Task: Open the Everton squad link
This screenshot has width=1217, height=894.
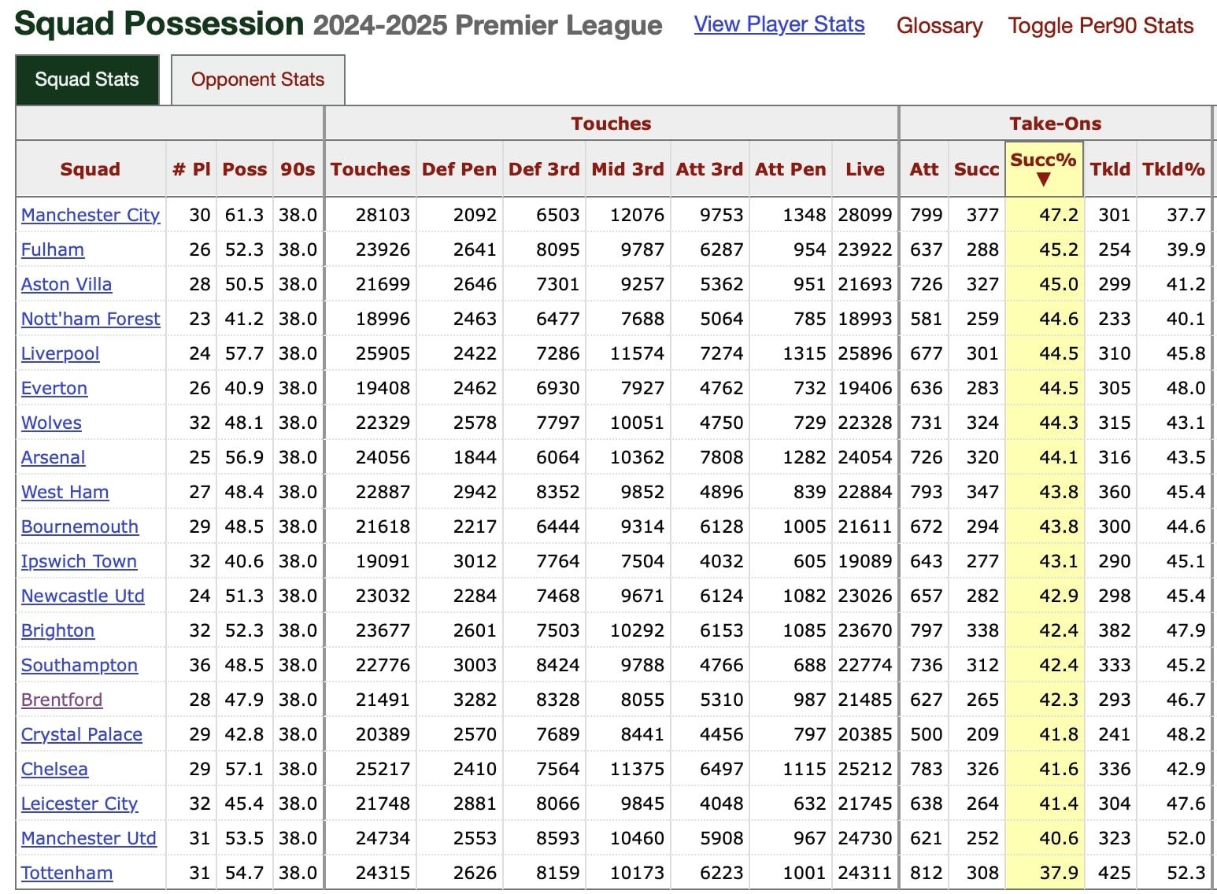Action: pos(54,388)
